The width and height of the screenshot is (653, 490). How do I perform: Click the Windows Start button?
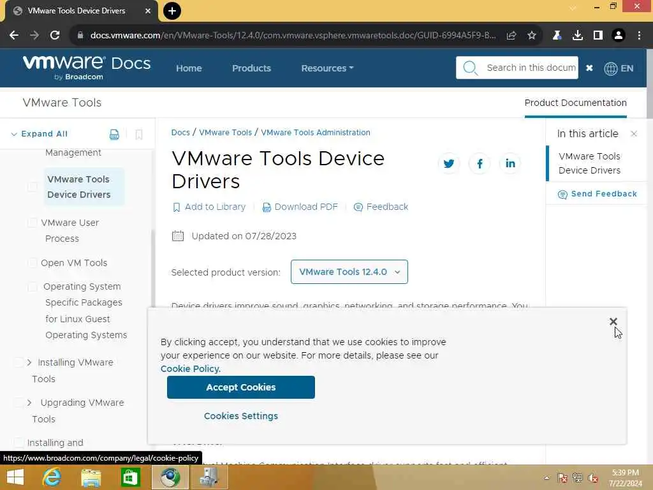[15, 477]
